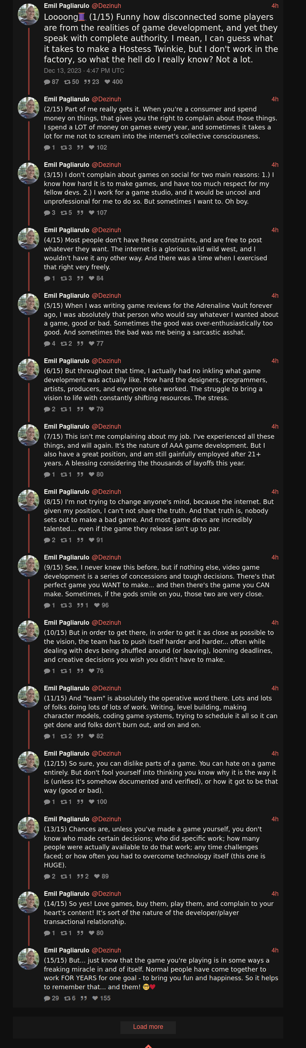The width and height of the screenshot is (306, 1048).
Task: Click the reply icon on tweet 6/15
Action: click(47, 409)
